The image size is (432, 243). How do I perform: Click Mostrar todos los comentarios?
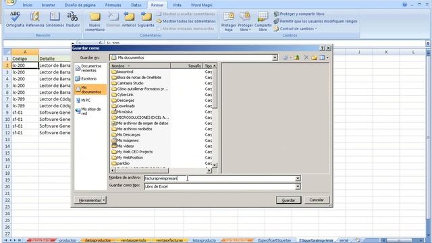(x=186, y=21)
